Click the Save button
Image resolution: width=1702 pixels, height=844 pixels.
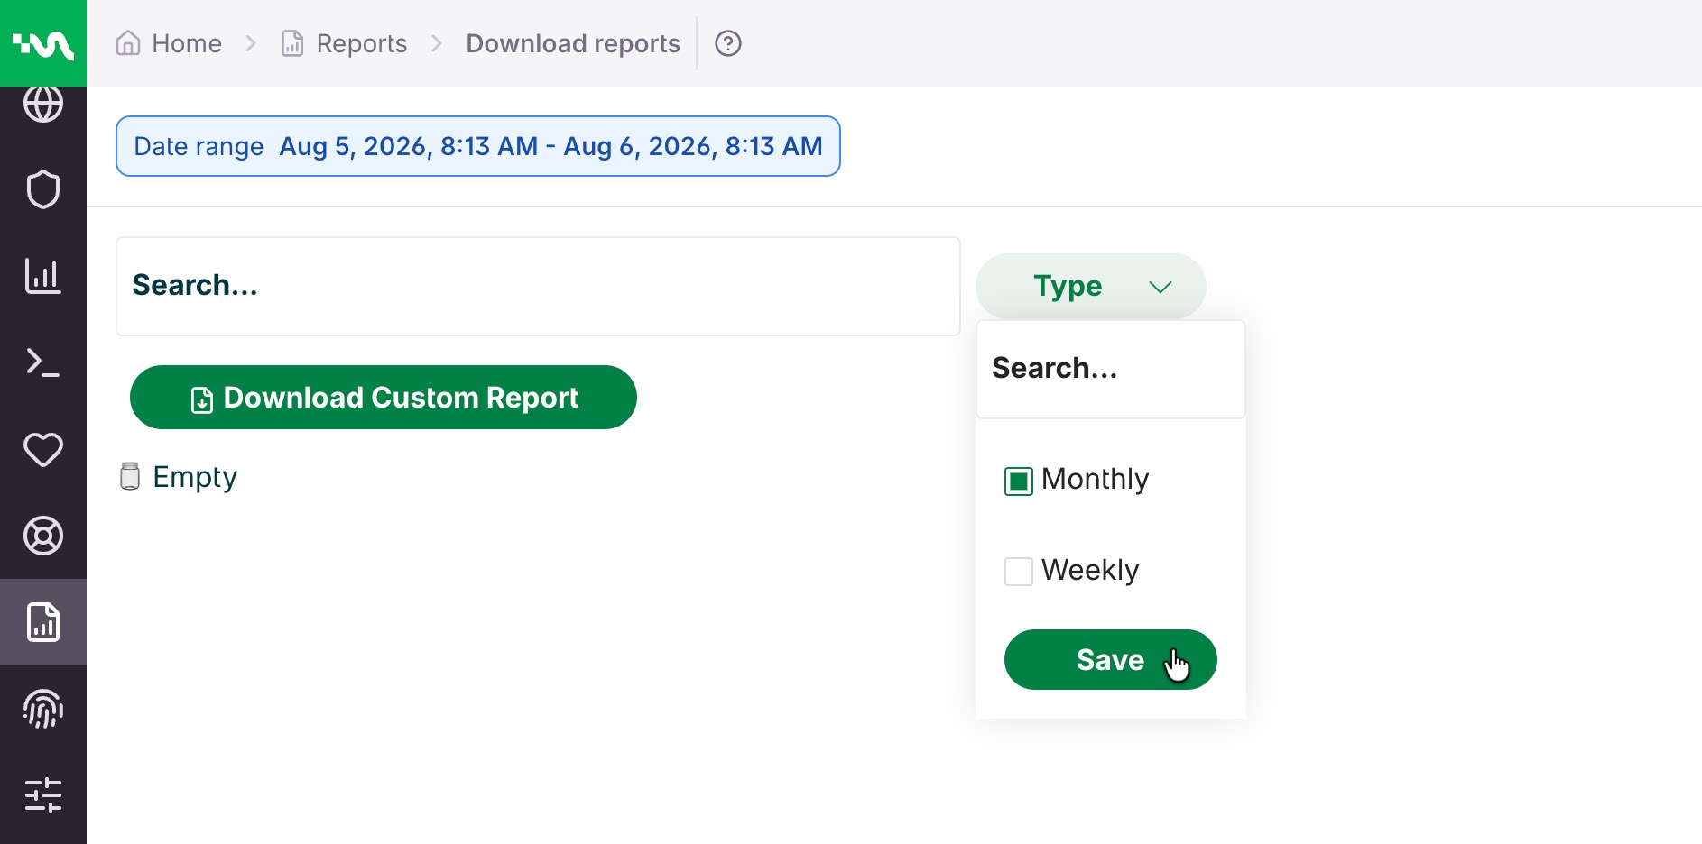click(x=1111, y=659)
